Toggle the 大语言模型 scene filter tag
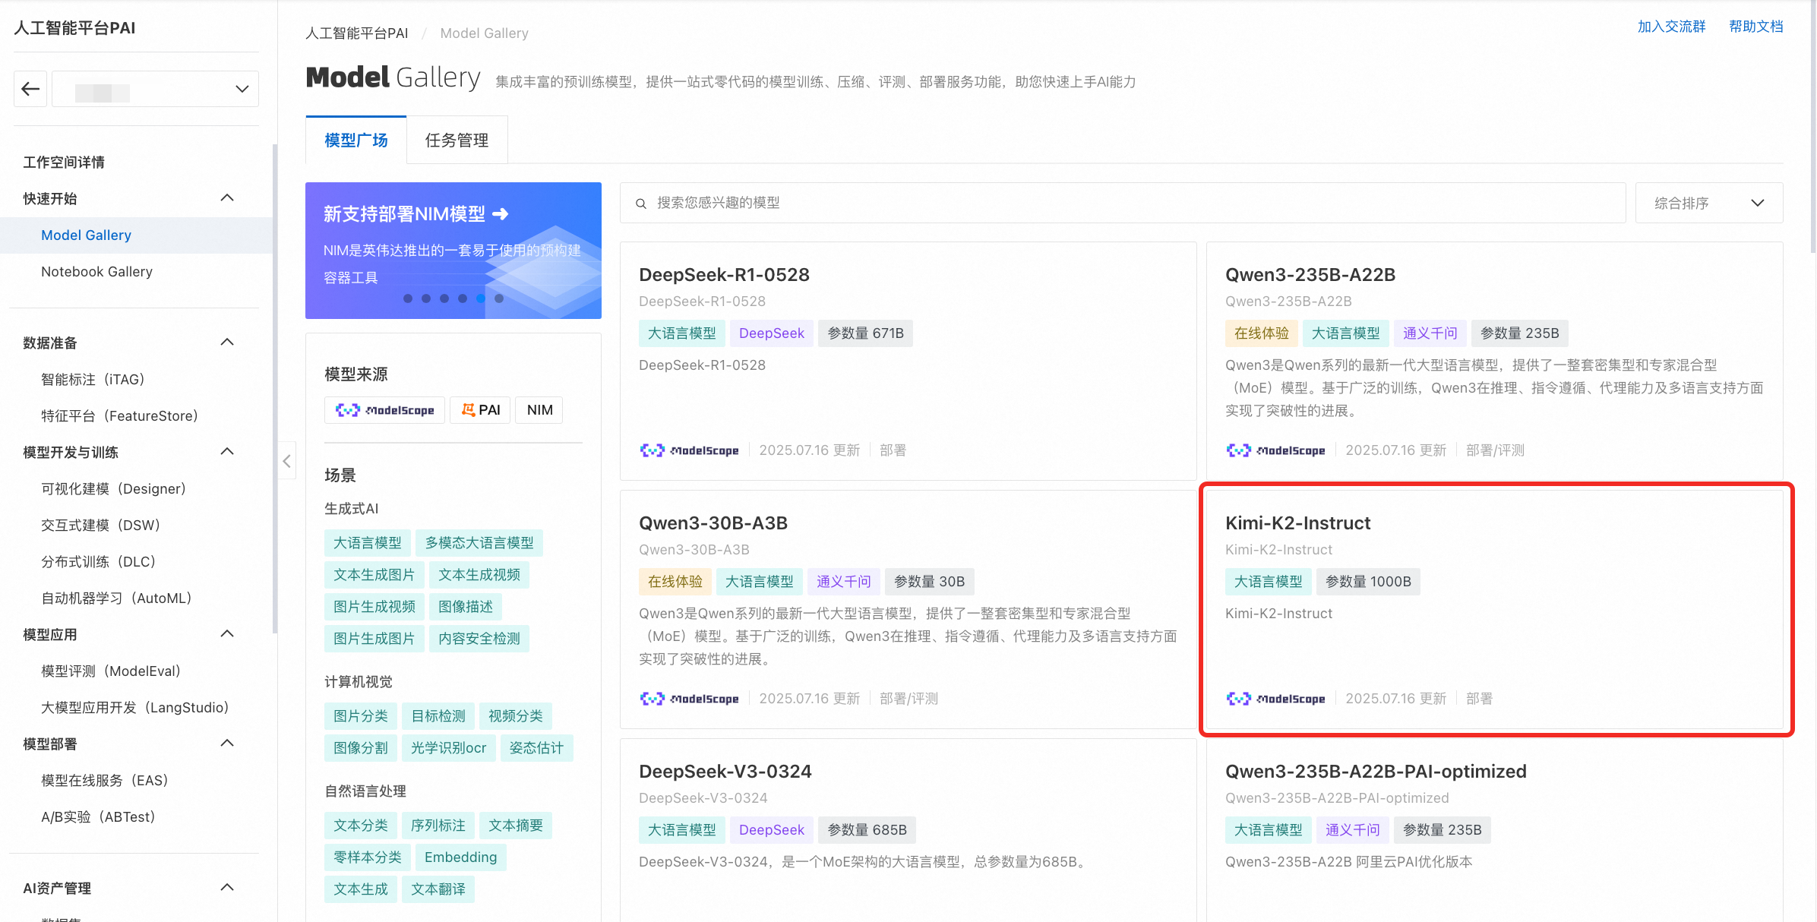Screen dimensions: 1817x922 pyautogui.click(x=368, y=543)
